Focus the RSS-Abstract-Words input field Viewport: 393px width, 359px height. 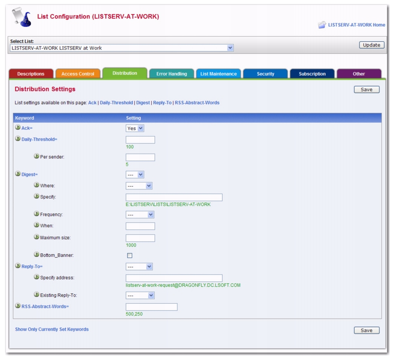coord(152,307)
